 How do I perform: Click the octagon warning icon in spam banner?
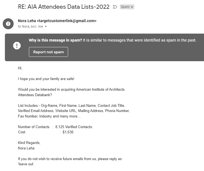click(x=17, y=46)
